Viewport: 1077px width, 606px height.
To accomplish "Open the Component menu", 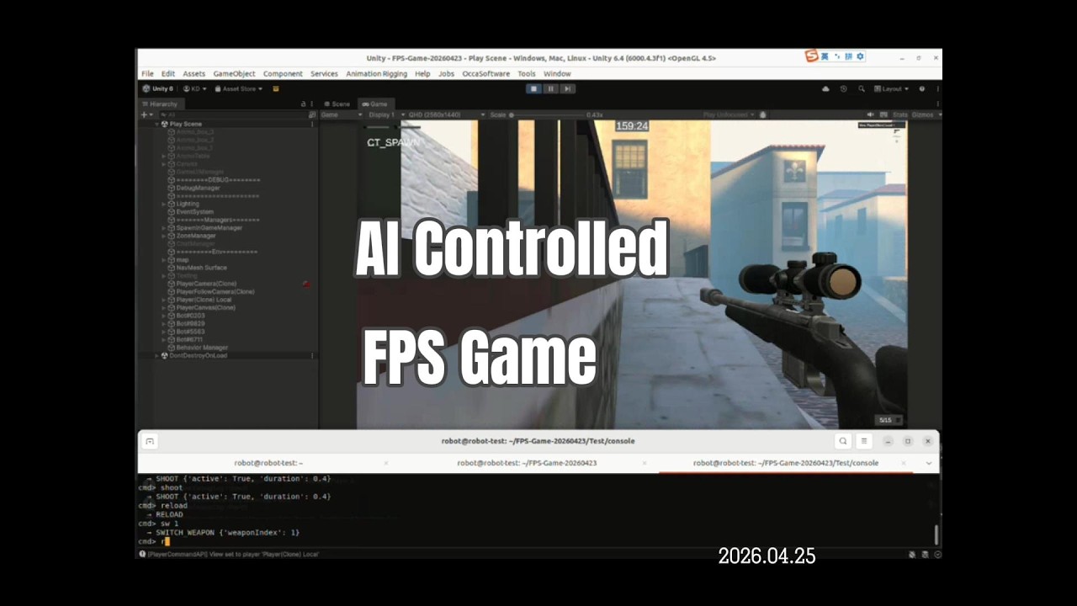I will (283, 74).
